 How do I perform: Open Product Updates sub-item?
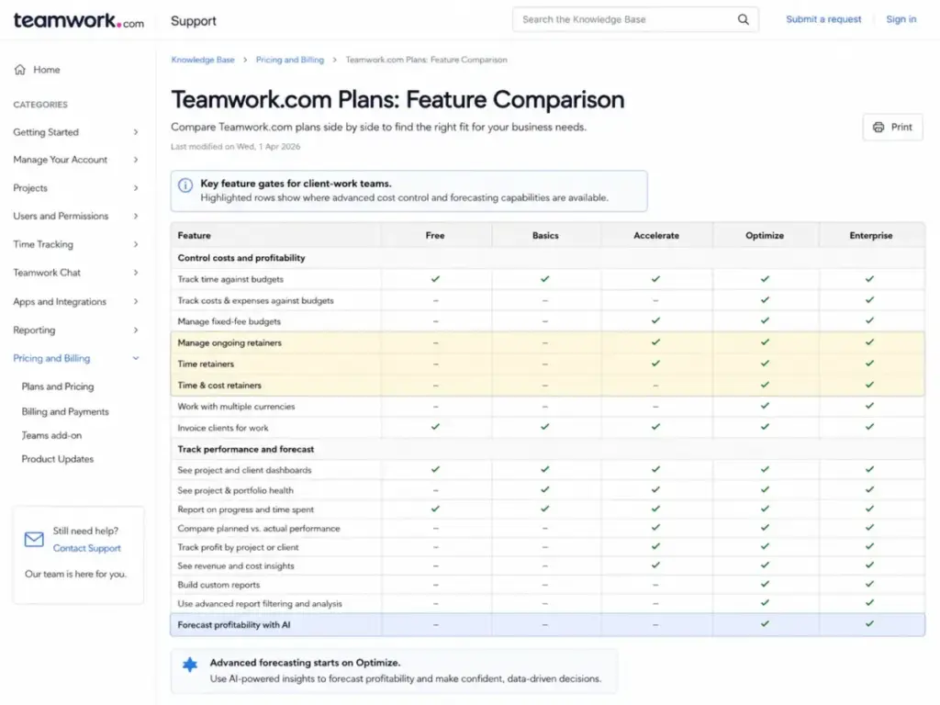click(x=58, y=459)
